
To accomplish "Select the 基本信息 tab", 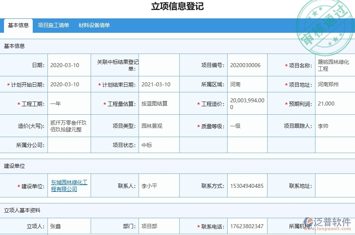I will tap(17, 25).
